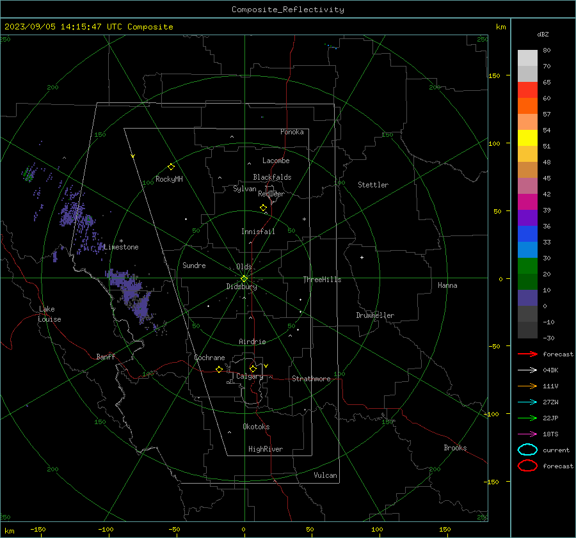
Task: Click the Lake Louise label
Action: (x=49, y=314)
